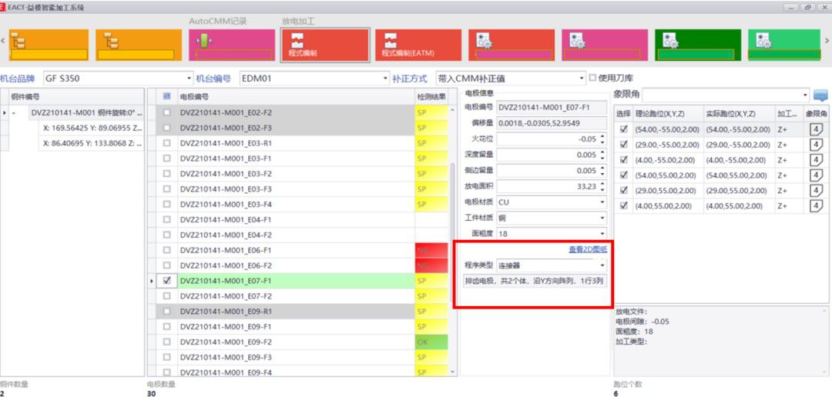Click the 检测结果 column header
Image resolution: width=832 pixels, height=397 pixels.
(431, 97)
